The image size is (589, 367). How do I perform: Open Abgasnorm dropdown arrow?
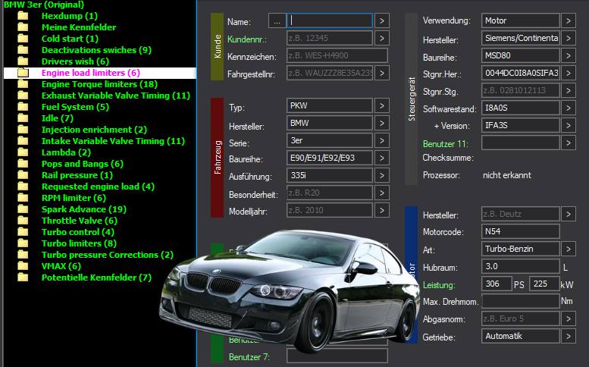click(569, 318)
